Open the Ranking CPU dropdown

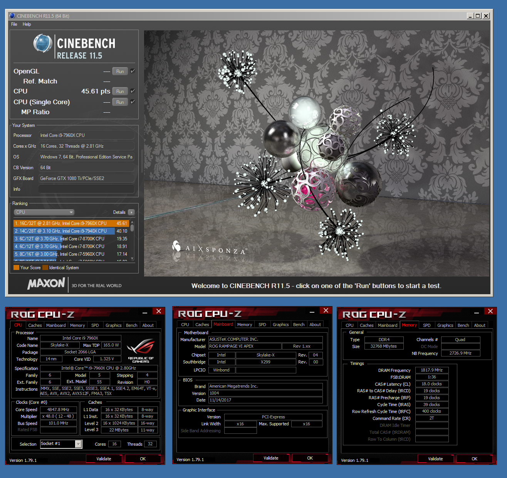44,212
